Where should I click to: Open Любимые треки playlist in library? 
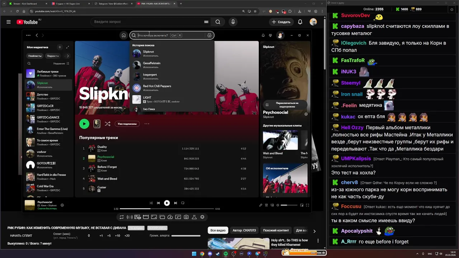pyautogui.click(x=49, y=73)
